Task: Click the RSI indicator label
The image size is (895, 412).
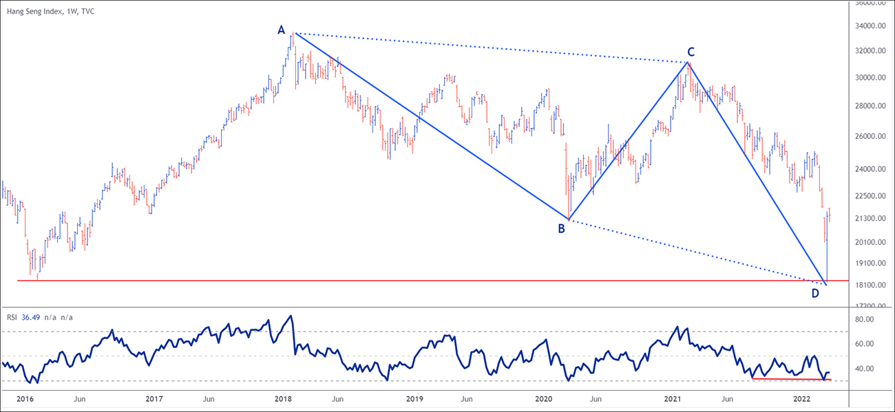Action: (x=13, y=317)
